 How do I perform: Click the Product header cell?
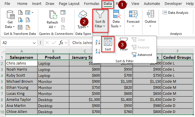point(53,57)
